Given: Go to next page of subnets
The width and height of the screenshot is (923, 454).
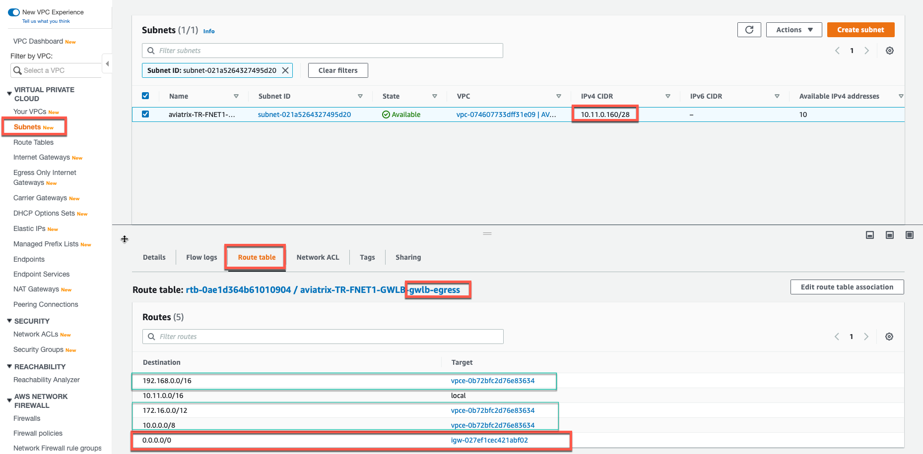Looking at the screenshot, I should pos(866,51).
